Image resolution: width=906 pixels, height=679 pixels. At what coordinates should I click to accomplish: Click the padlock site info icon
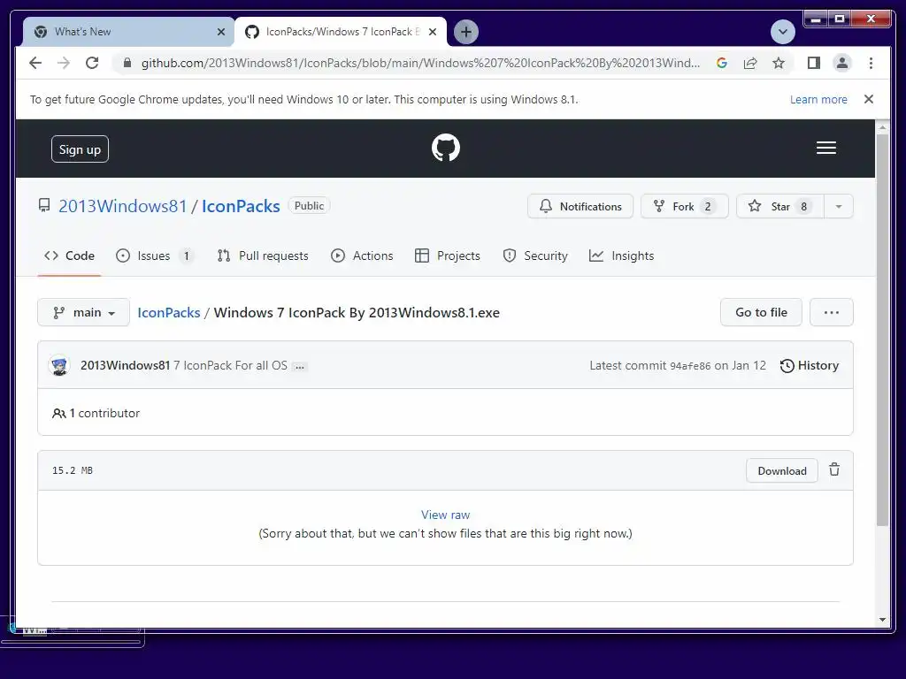(x=127, y=63)
